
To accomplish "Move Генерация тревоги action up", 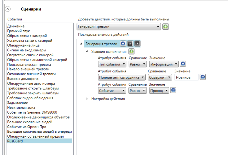I will [130, 44].
